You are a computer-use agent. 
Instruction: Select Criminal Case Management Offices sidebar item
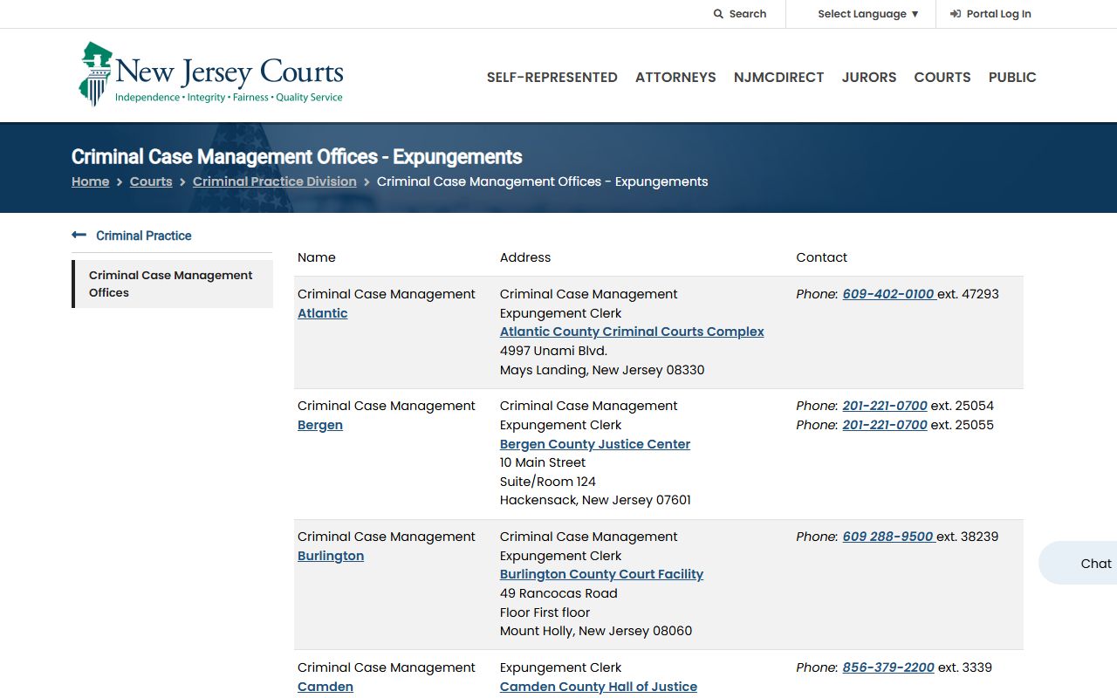[x=173, y=284]
